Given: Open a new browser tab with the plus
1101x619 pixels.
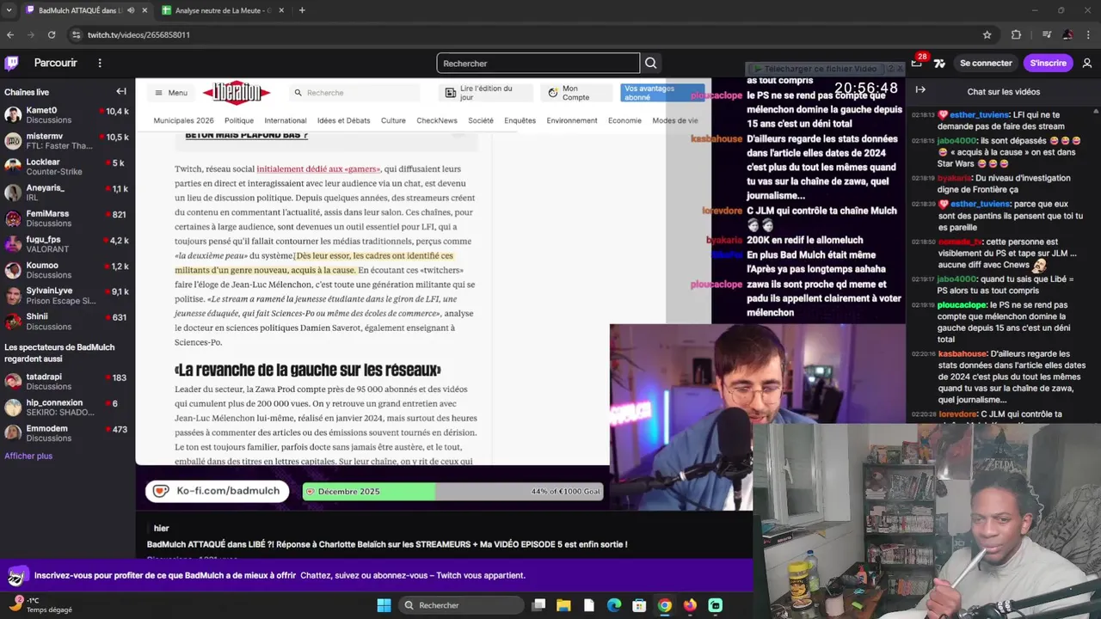Looking at the screenshot, I should click(302, 10).
